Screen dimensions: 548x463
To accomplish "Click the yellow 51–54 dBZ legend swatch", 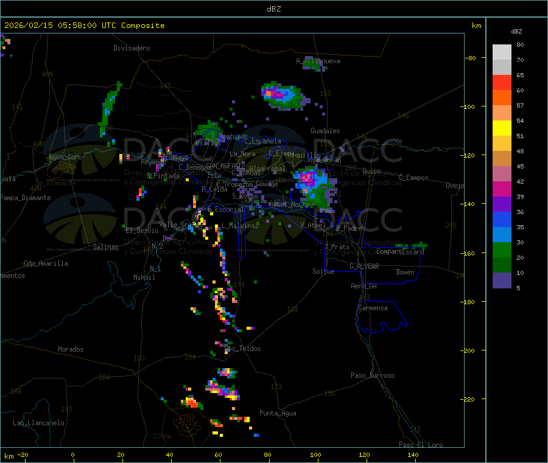I will pyautogui.click(x=502, y=128).
